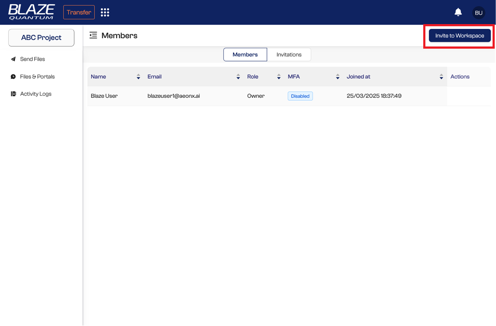Click the Blaze Quantum logo
The width and height of the screenshot is (496, 326).
(x=31, y=12)
